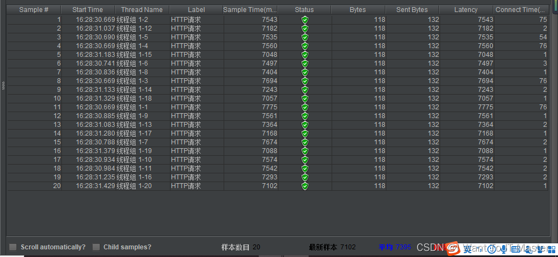Image resolution: width=558 pixels, height=257 pixels.
Task: Select thread name 线程组 1-9
Action: coord(133,116)
